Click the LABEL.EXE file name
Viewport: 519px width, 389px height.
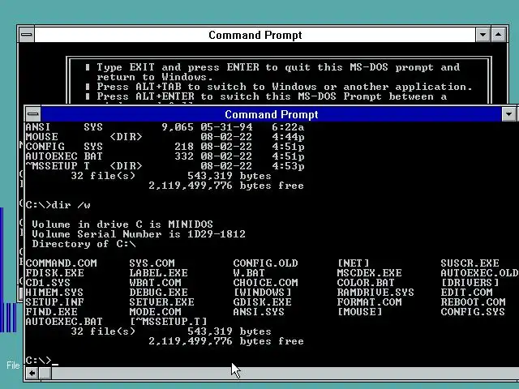[159, 273]
